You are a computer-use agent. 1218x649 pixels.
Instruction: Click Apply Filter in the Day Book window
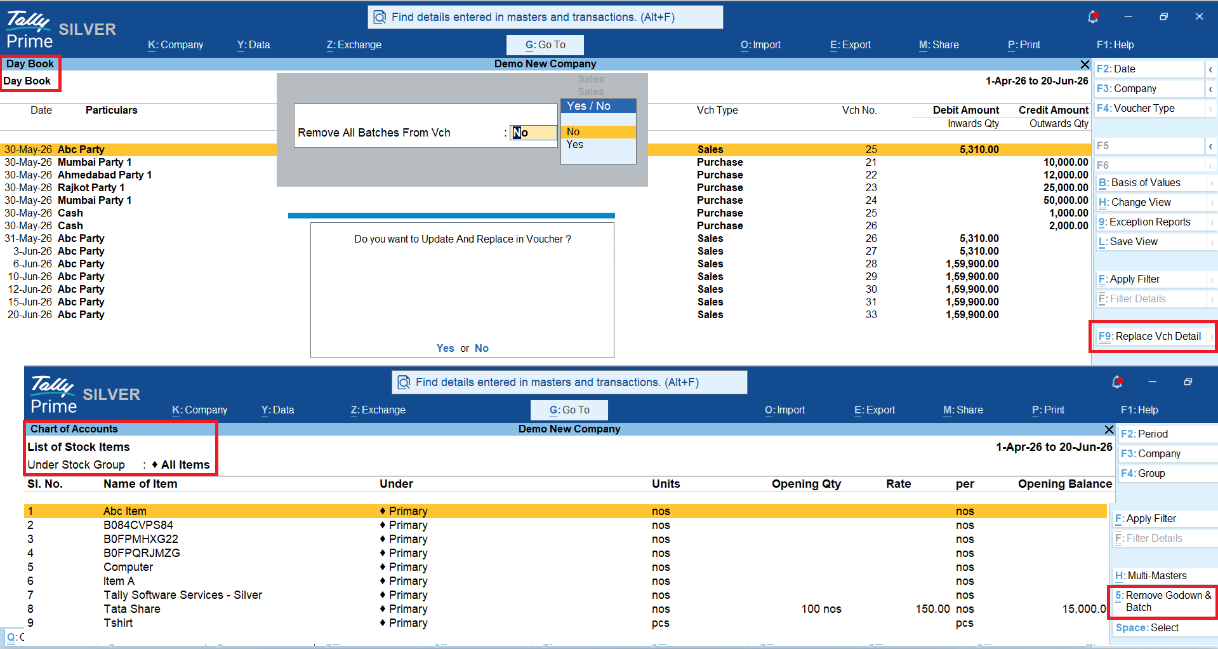point(1151,279)
